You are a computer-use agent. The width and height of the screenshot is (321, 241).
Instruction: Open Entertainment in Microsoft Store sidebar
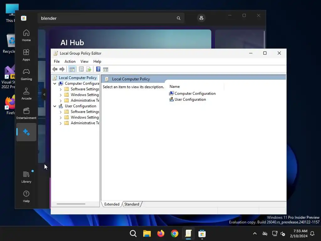click(26, 113)
